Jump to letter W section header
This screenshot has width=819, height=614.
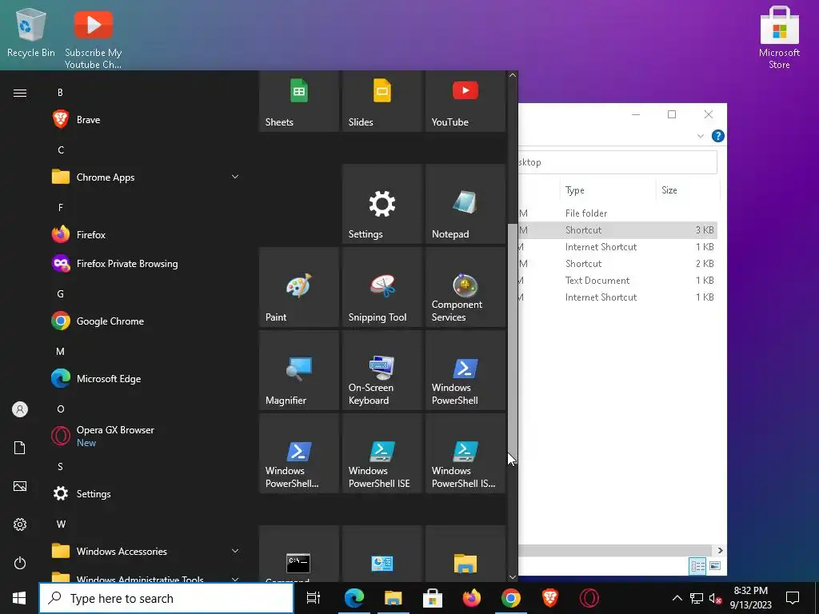tap(61, 524)
